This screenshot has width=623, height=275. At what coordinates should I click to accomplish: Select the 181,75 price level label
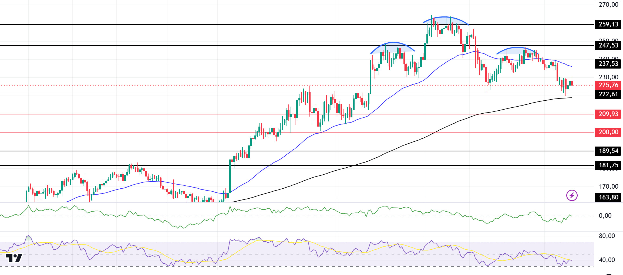click(608, 165)
